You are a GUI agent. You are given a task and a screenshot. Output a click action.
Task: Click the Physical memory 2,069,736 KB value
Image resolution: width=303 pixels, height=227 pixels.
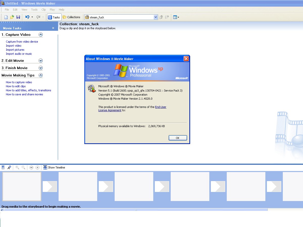click(157, 126)
